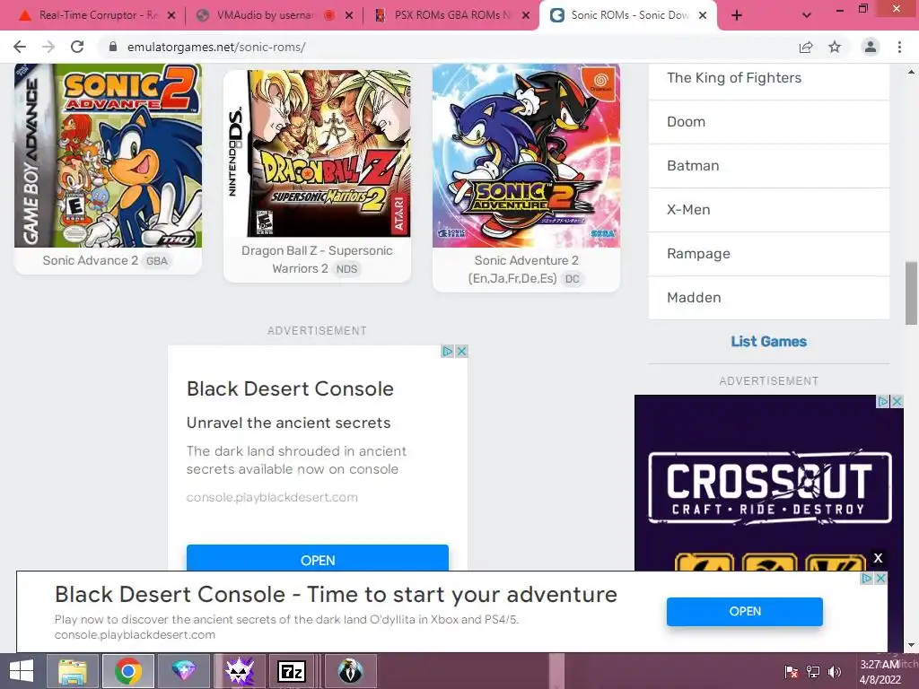919x689 pixels.
Task: Open the tab search dropdown chevron
Action: 807,15
